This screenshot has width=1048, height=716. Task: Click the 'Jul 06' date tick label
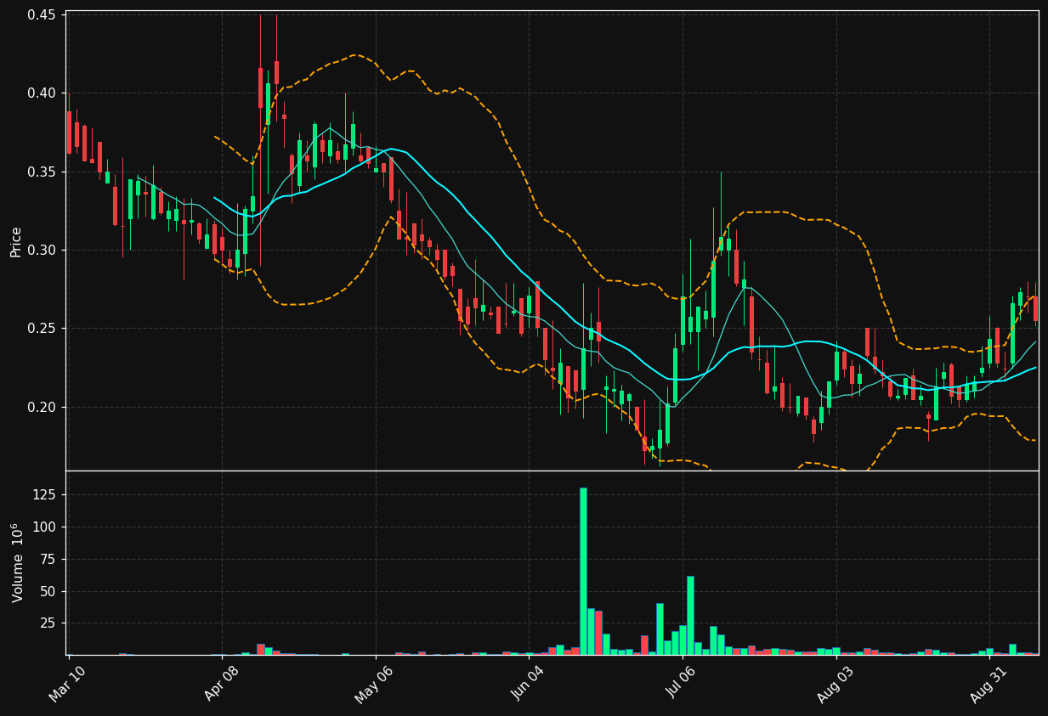pyautogui.click(x=682, y=685)
